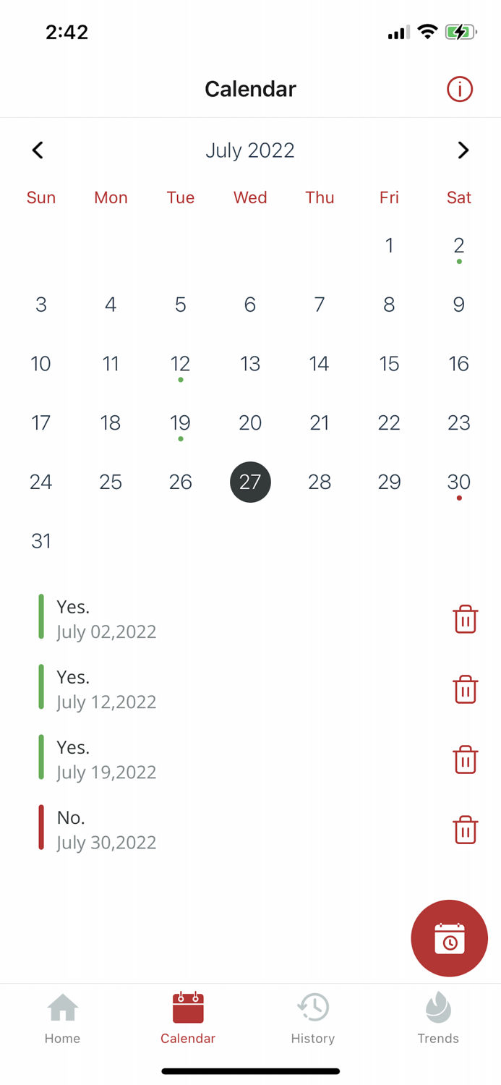Delete the July 19 entry with trash icon
Screen dimensions: 501x1085
tap(465, 759)
